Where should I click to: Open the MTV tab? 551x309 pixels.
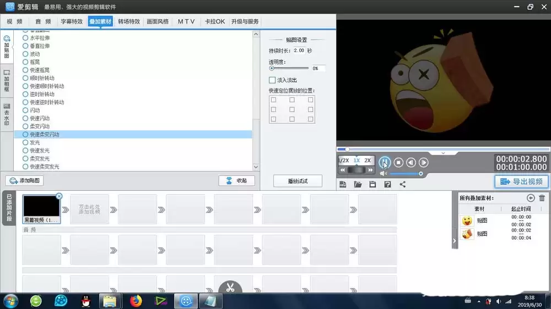186,21
